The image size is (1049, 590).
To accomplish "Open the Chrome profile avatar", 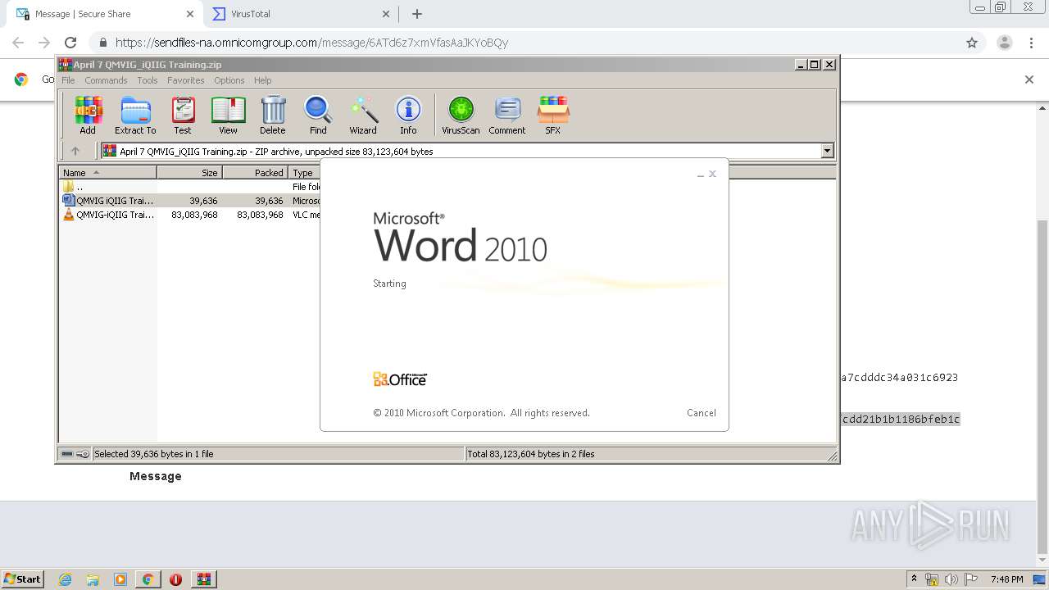I will [x=1004, y=43].
